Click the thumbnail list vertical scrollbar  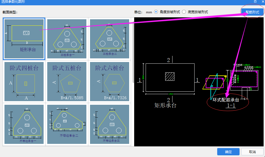pyautogui.click(x=133, y=52)
